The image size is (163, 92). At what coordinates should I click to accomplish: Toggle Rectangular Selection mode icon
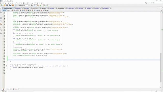click(x=28, y=10)
